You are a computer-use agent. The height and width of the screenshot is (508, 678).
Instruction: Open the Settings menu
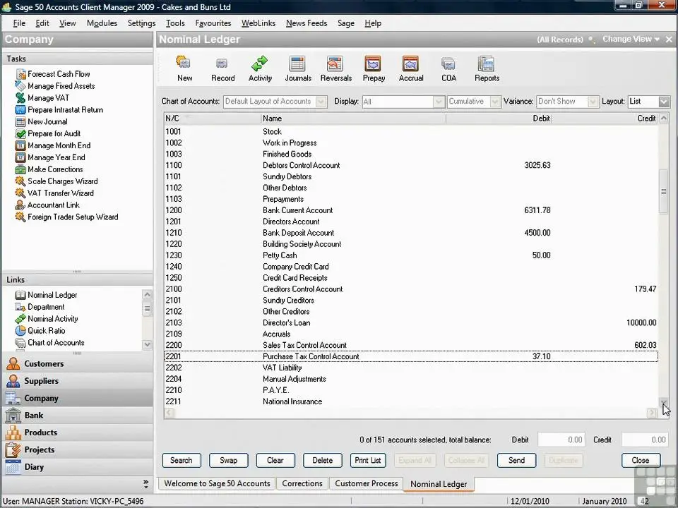click(x=141, y=23)
